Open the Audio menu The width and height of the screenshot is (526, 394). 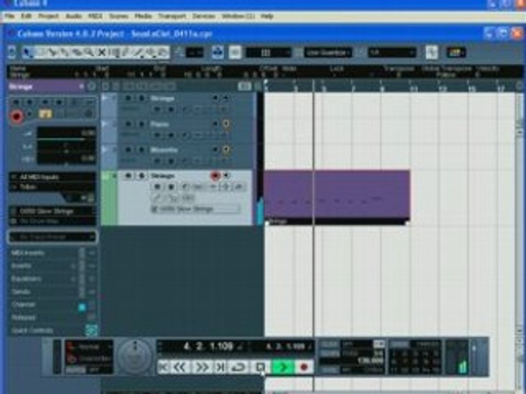(73, 16)
